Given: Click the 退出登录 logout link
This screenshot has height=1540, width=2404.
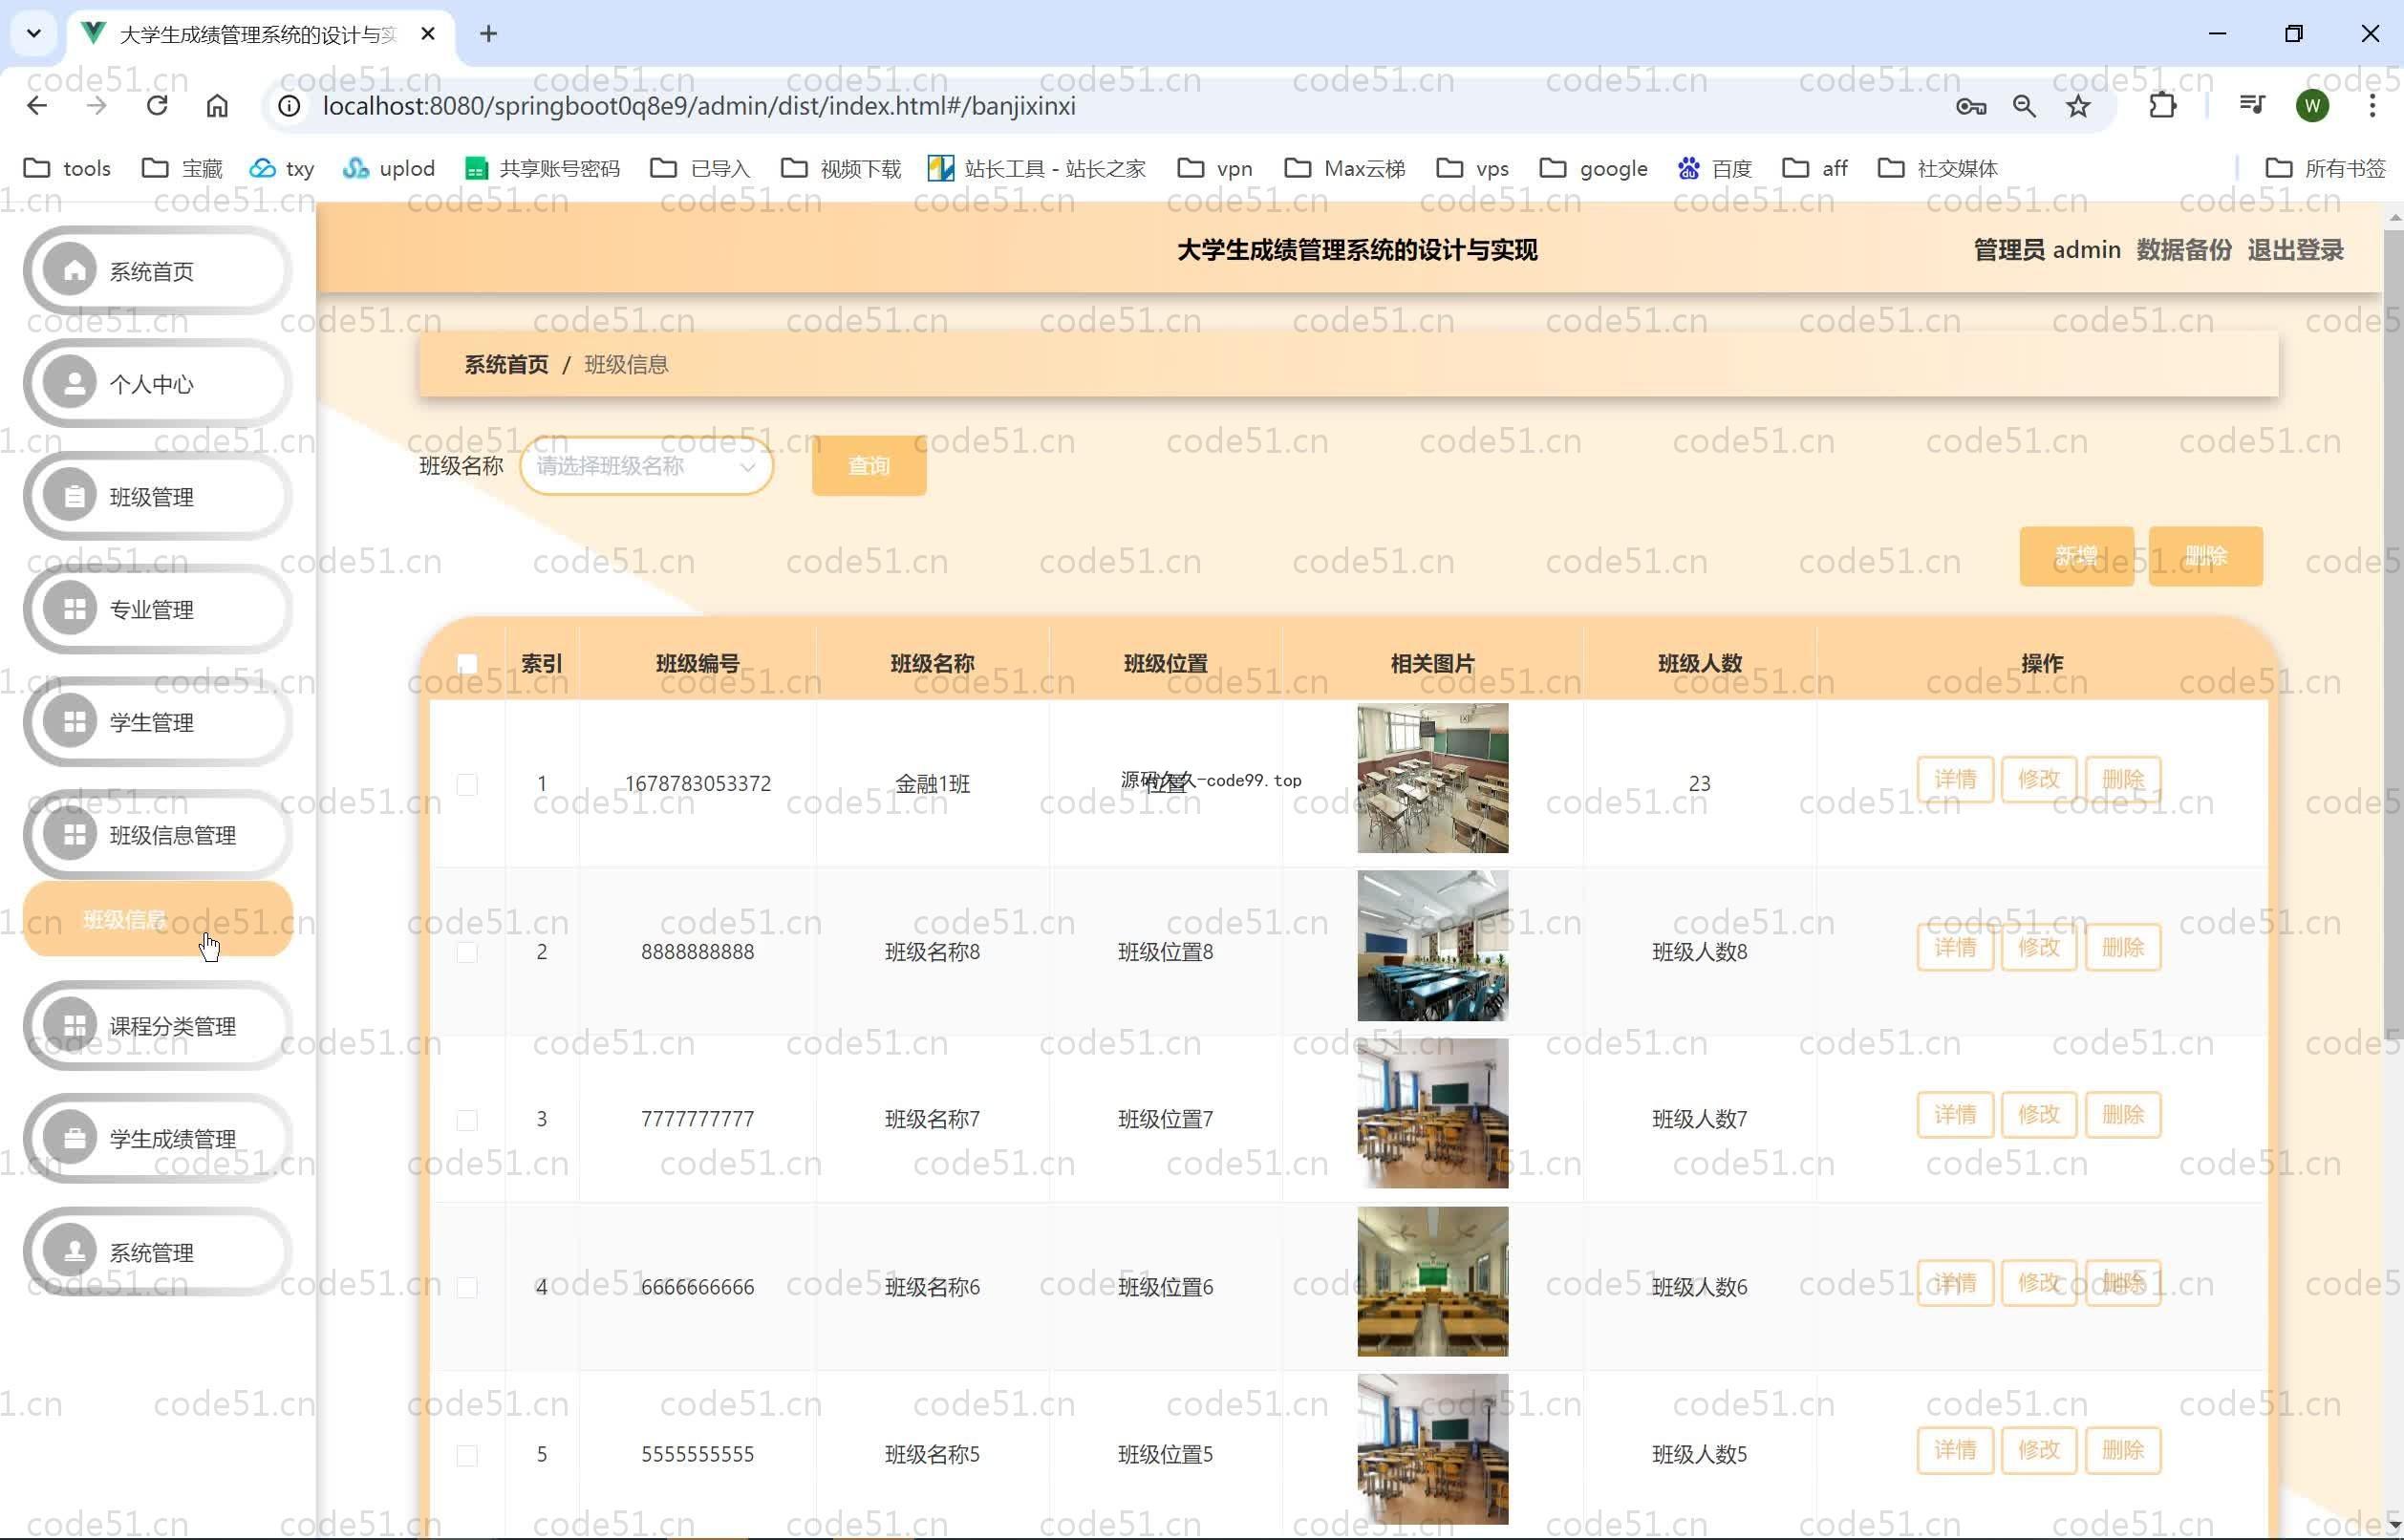Looking at the screenshot, I should pos(2294,250).
